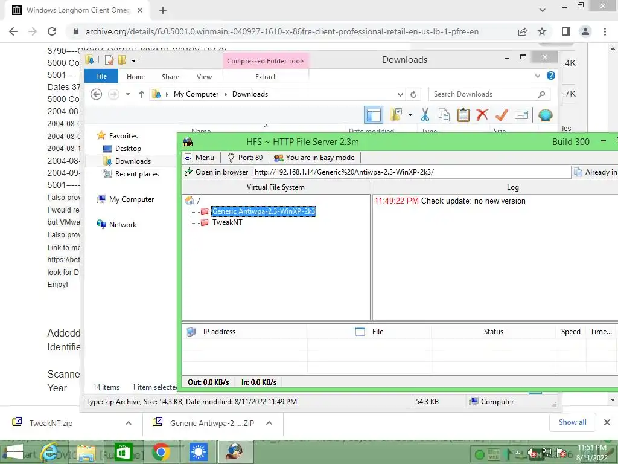Select My Computer in the navigation pane
This screenshot has height=464, width=618.
(x=126, y=199)
